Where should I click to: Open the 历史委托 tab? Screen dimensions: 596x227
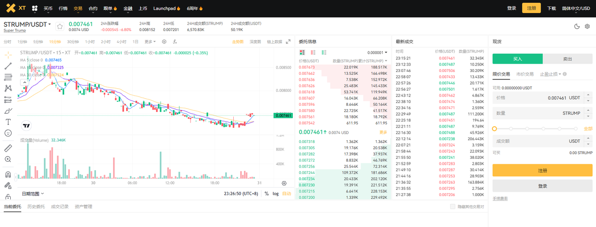tap(36, 207)
